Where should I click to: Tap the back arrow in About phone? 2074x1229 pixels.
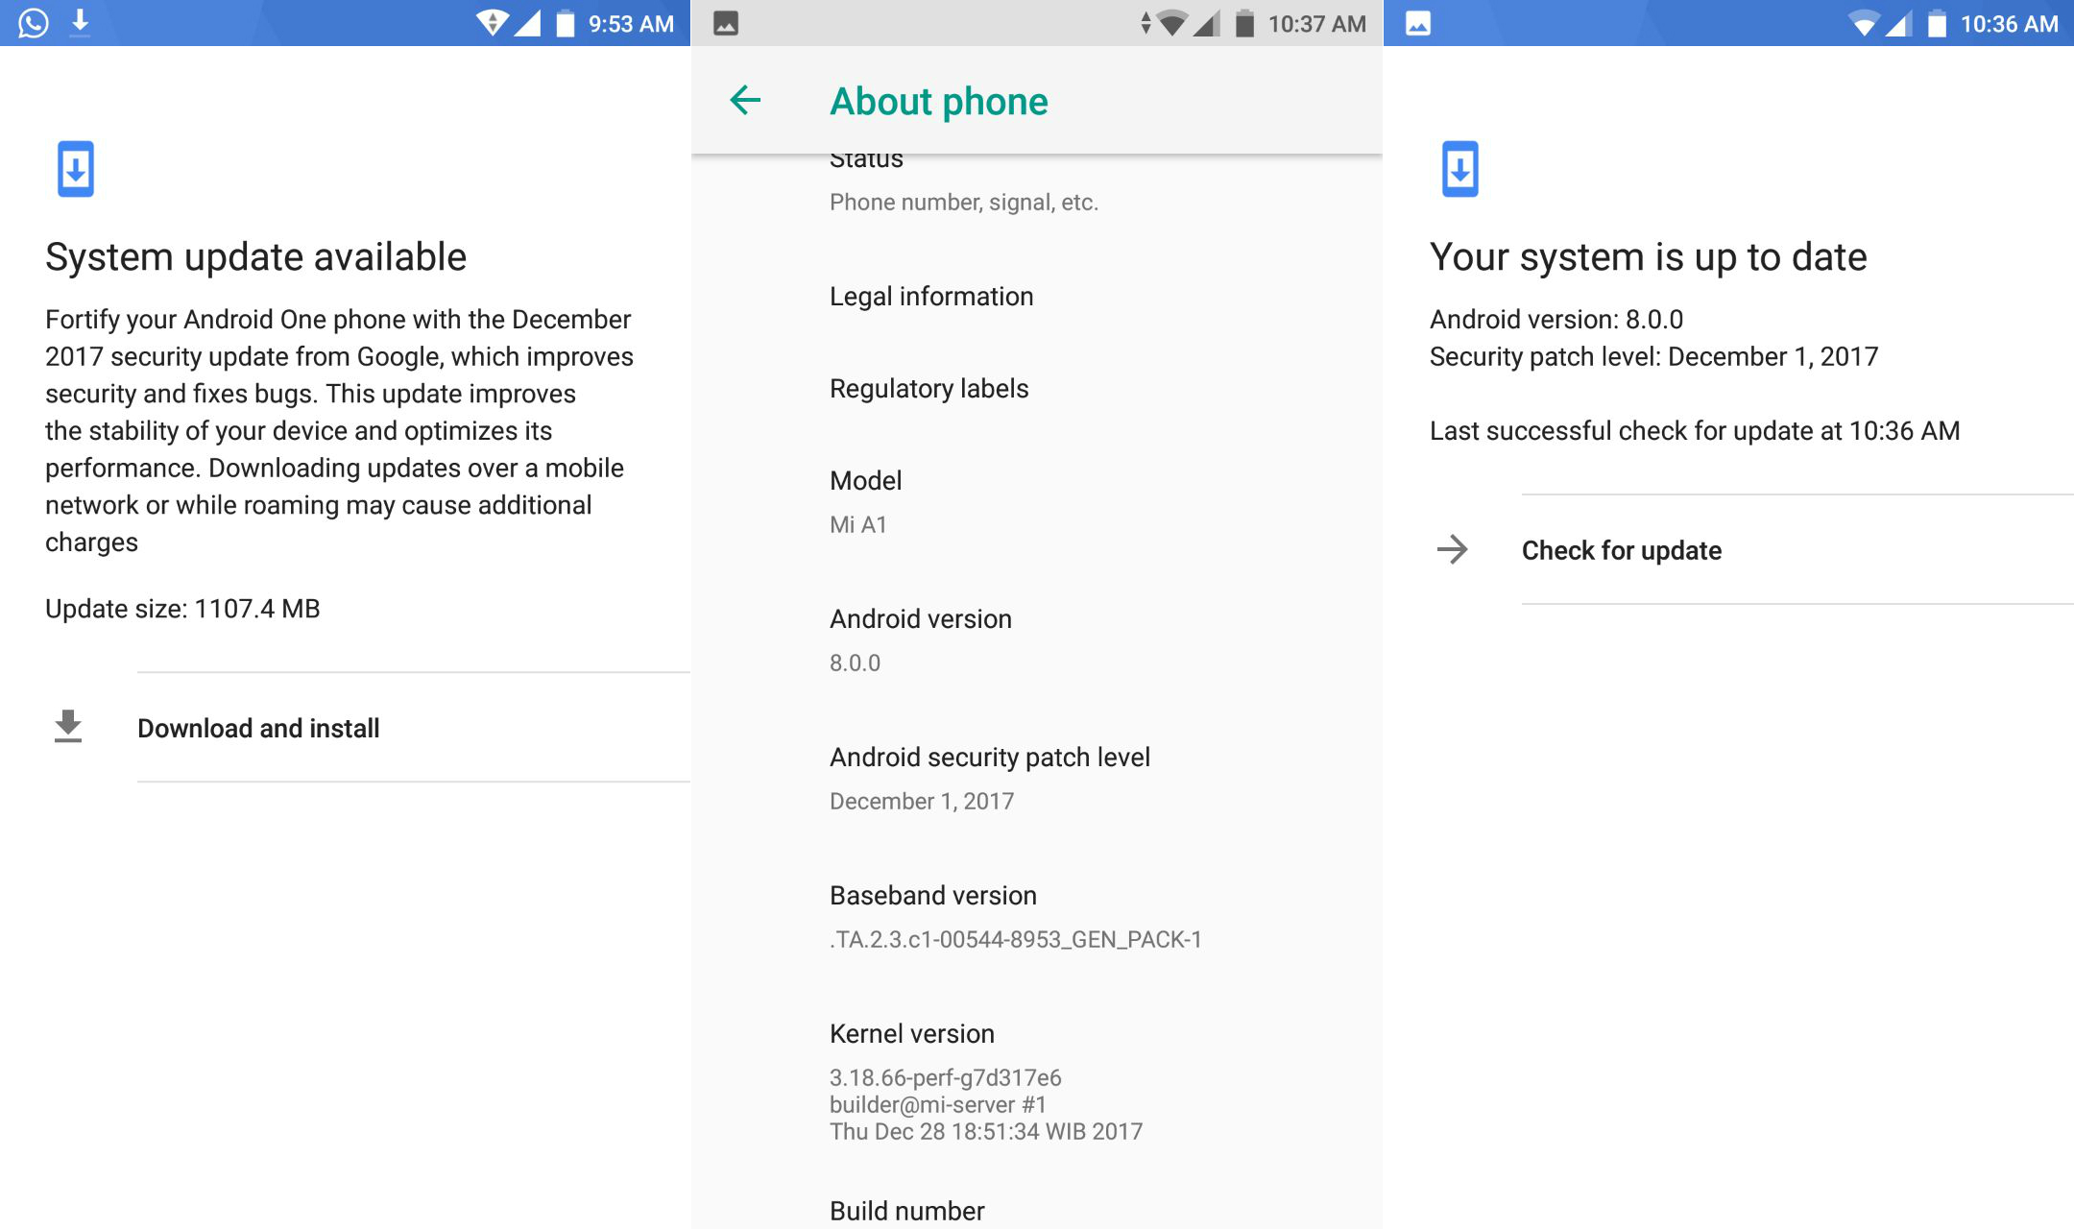[745, 100]
